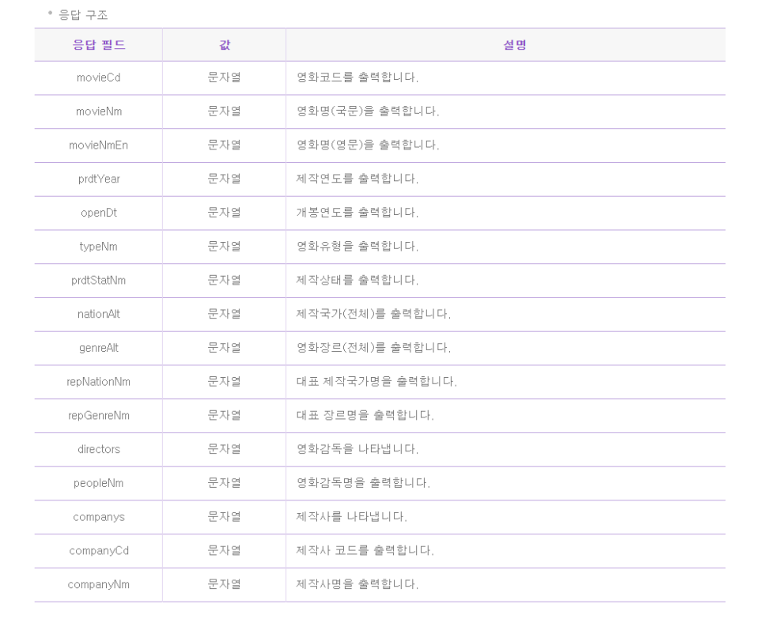This screenshot has height=619, width=764.
Task: Click '문자열' value in movieNmEn row
Action: click(224, 145)
